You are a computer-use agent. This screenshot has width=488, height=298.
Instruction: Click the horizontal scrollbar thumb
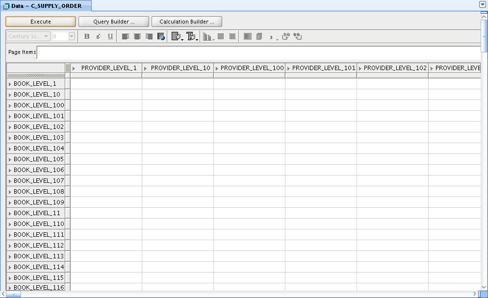tap(13, 294)
